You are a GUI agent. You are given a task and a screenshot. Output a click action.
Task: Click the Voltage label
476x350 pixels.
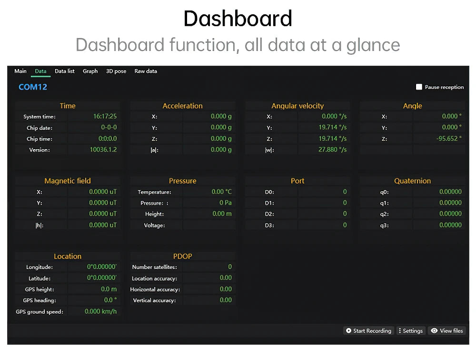pyautogui.click(x=154, y=225)
